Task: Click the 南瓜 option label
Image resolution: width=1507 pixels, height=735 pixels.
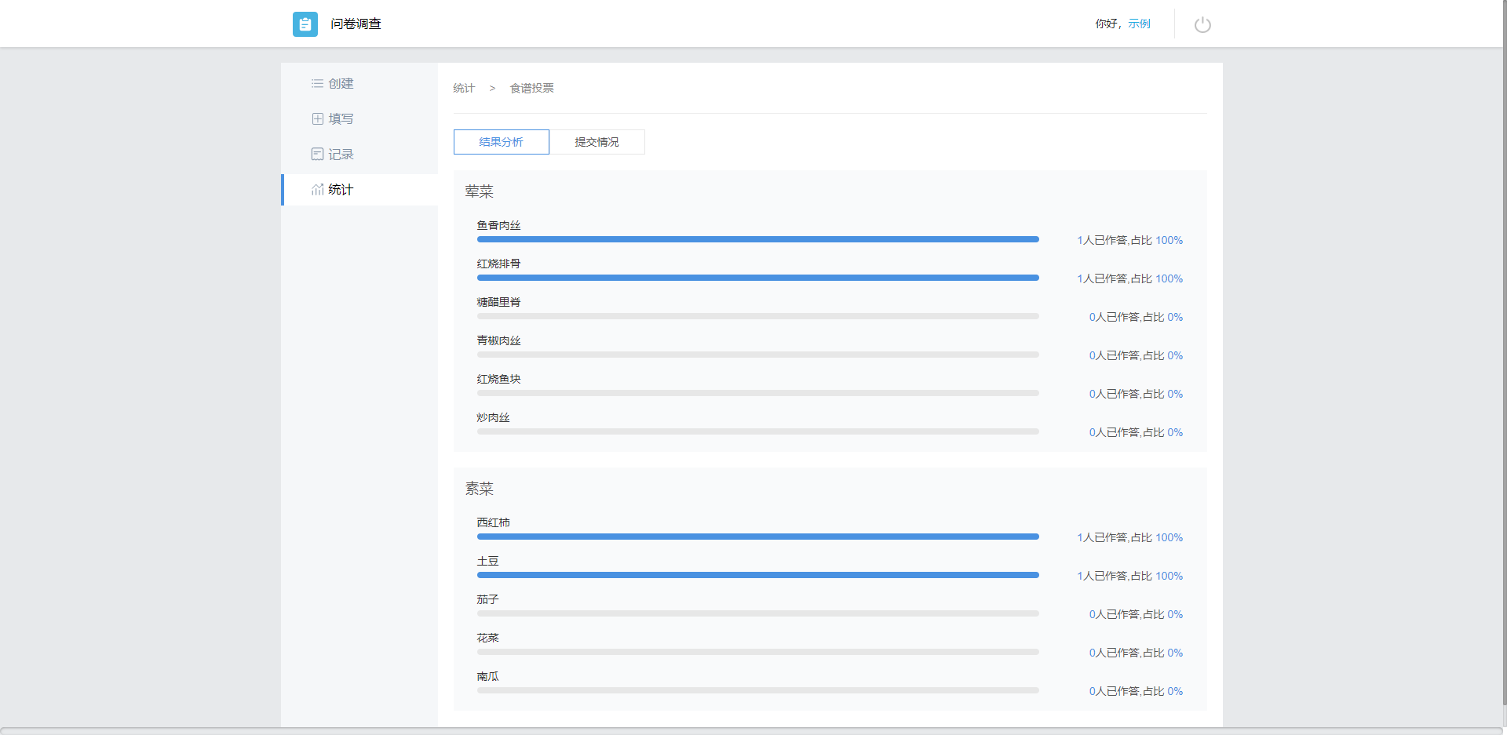Action: pyautogui.click(x=487, y=676)
